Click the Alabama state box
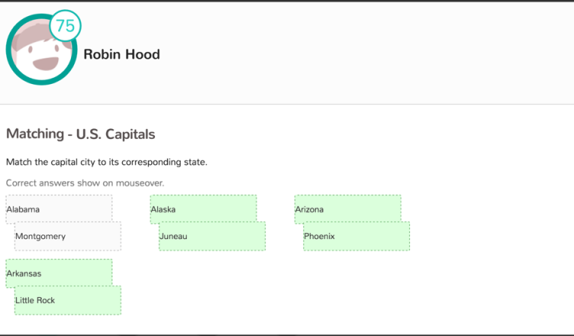The height and width of the screenshot is (336, 574). [59, 209]
